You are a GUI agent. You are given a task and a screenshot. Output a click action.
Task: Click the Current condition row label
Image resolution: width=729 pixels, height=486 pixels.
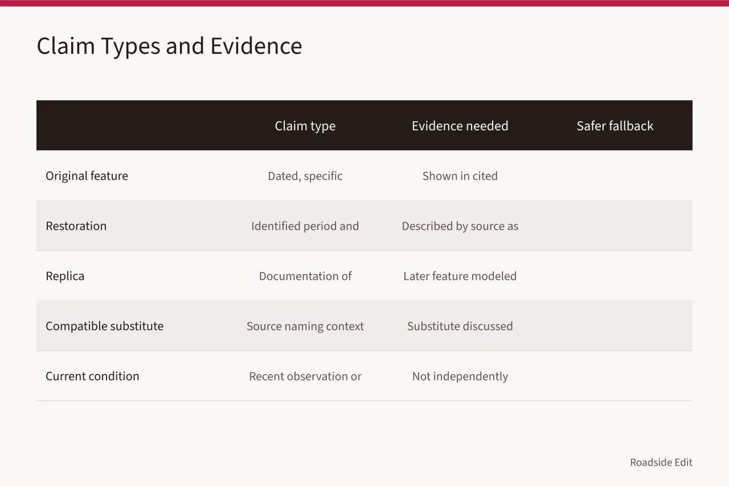pyautogui.click(x=92, y=376)
